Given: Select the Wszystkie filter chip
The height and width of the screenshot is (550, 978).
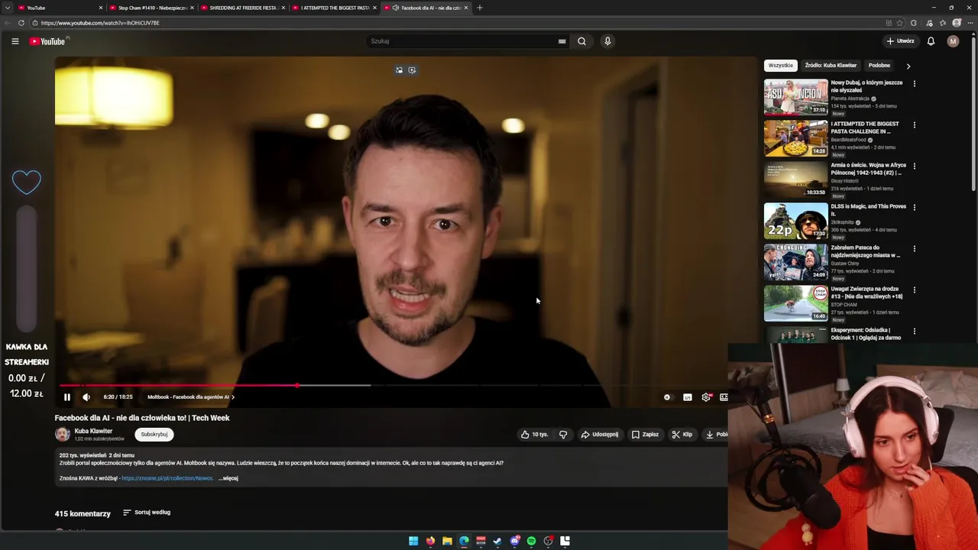Looking at the screenshot, I should coord(781,66).
